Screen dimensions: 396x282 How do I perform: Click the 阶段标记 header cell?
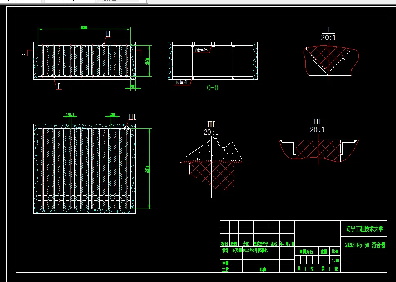coord(306,251)
